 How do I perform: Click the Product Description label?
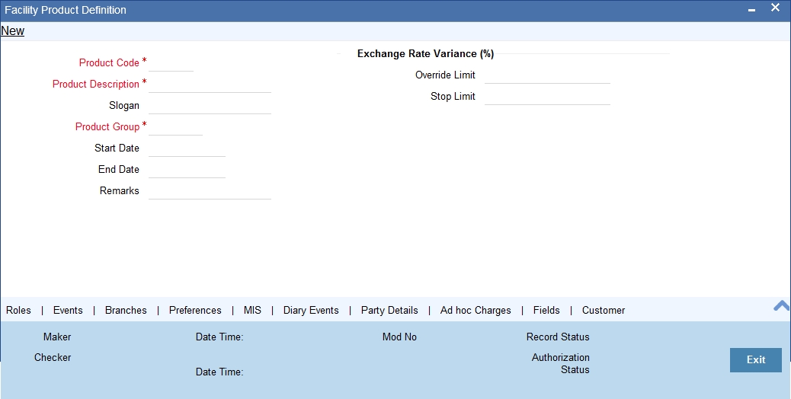click(96, 84)
